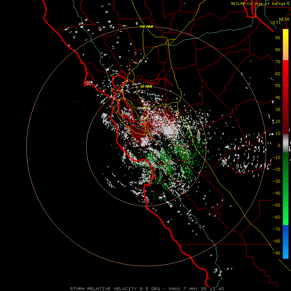Click the "-50" value on the velocity scale
The image size is (291, 291).
click(x=276, y=205)
